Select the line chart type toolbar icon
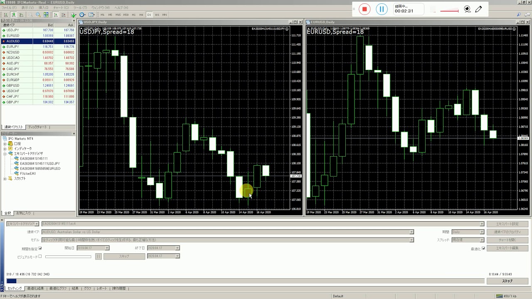This screenshot has height=299, width=532. pos(21,15)
